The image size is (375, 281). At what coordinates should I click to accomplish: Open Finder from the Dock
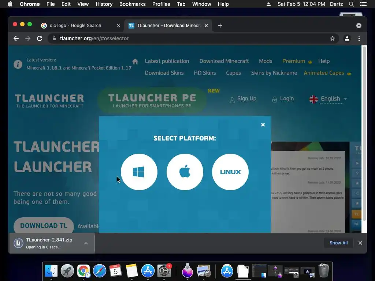(x=51, y=271)
